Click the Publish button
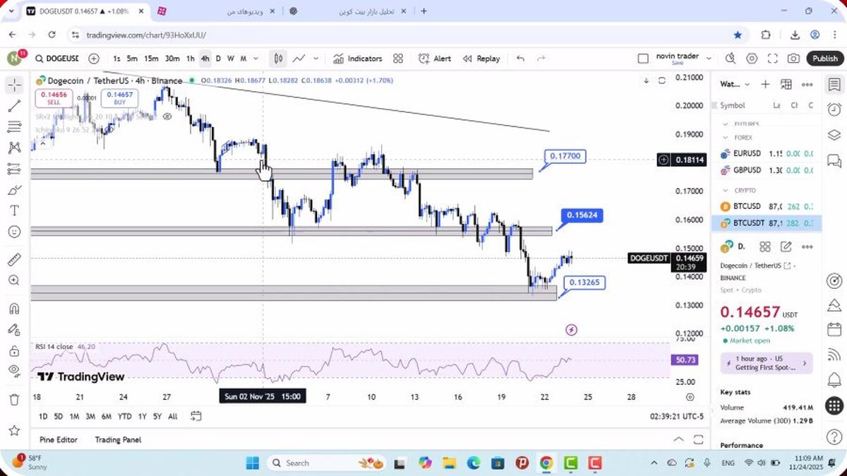The height and width of the screenshot is (476, 847). 824,59
